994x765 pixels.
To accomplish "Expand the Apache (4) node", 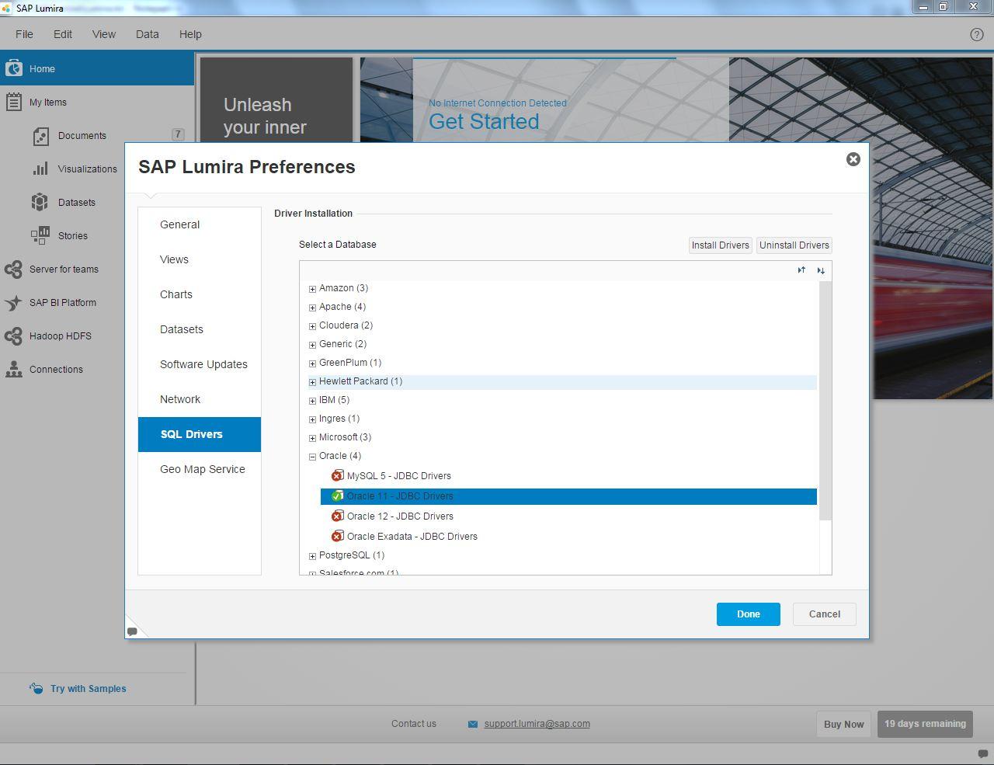I will coord(312,308).
